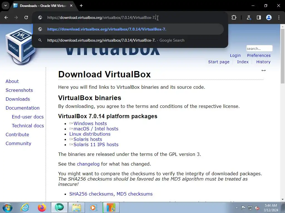Open the network tray icon
This screenshot has width=285, height=213.
[250, 208]
